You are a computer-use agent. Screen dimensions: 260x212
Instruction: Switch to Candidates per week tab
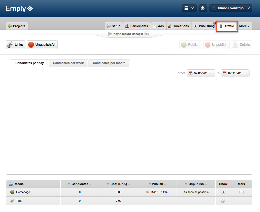coord(68,63)
